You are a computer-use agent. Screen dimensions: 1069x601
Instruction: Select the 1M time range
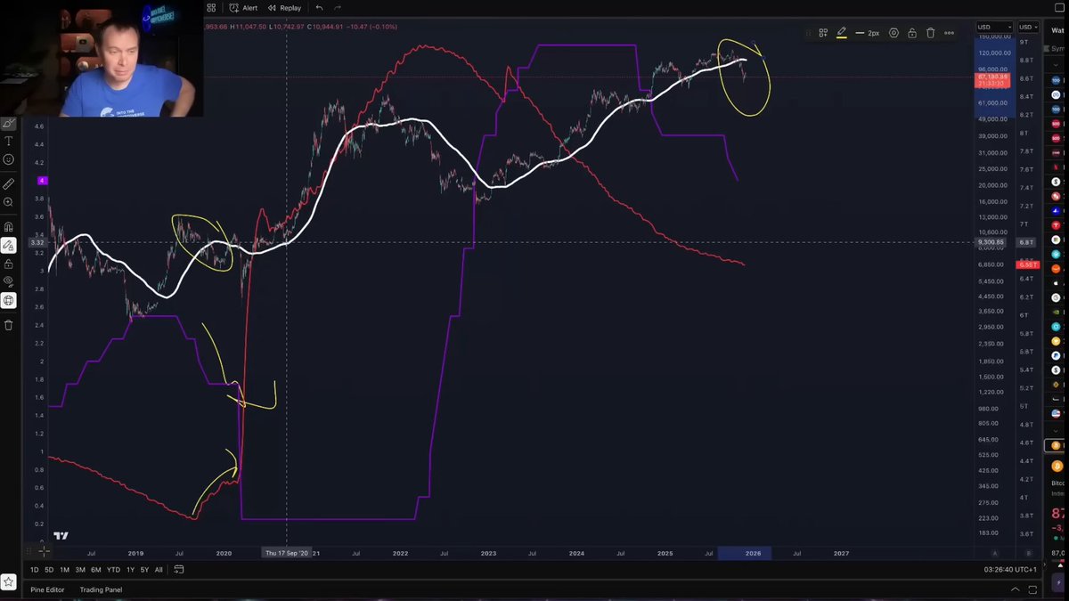[64, 570]
